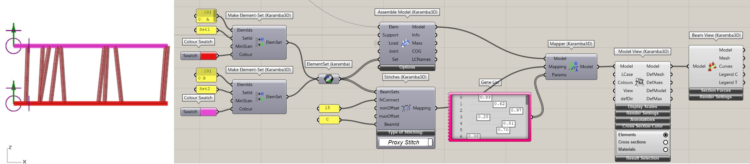Click the Gene List scrollbar
This screenshot has width=750, height=164.
pyautogui.click(x=527, y=100)
